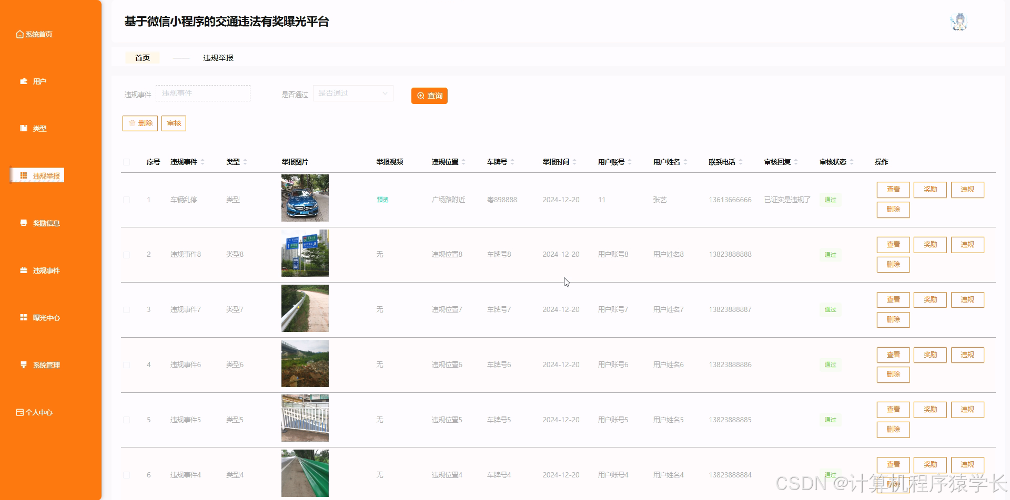Screen dimensions: 1010x500
Task: Toggle the select-all checkbox in table header
Action: 126,162
